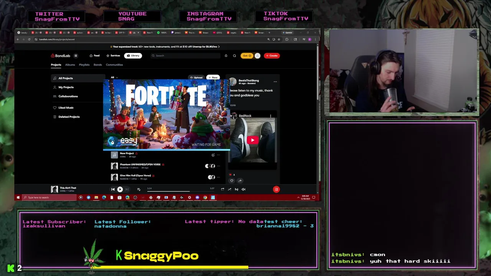
Task: Click Phantom project collaborator avatars
Action: pos(210,166)
